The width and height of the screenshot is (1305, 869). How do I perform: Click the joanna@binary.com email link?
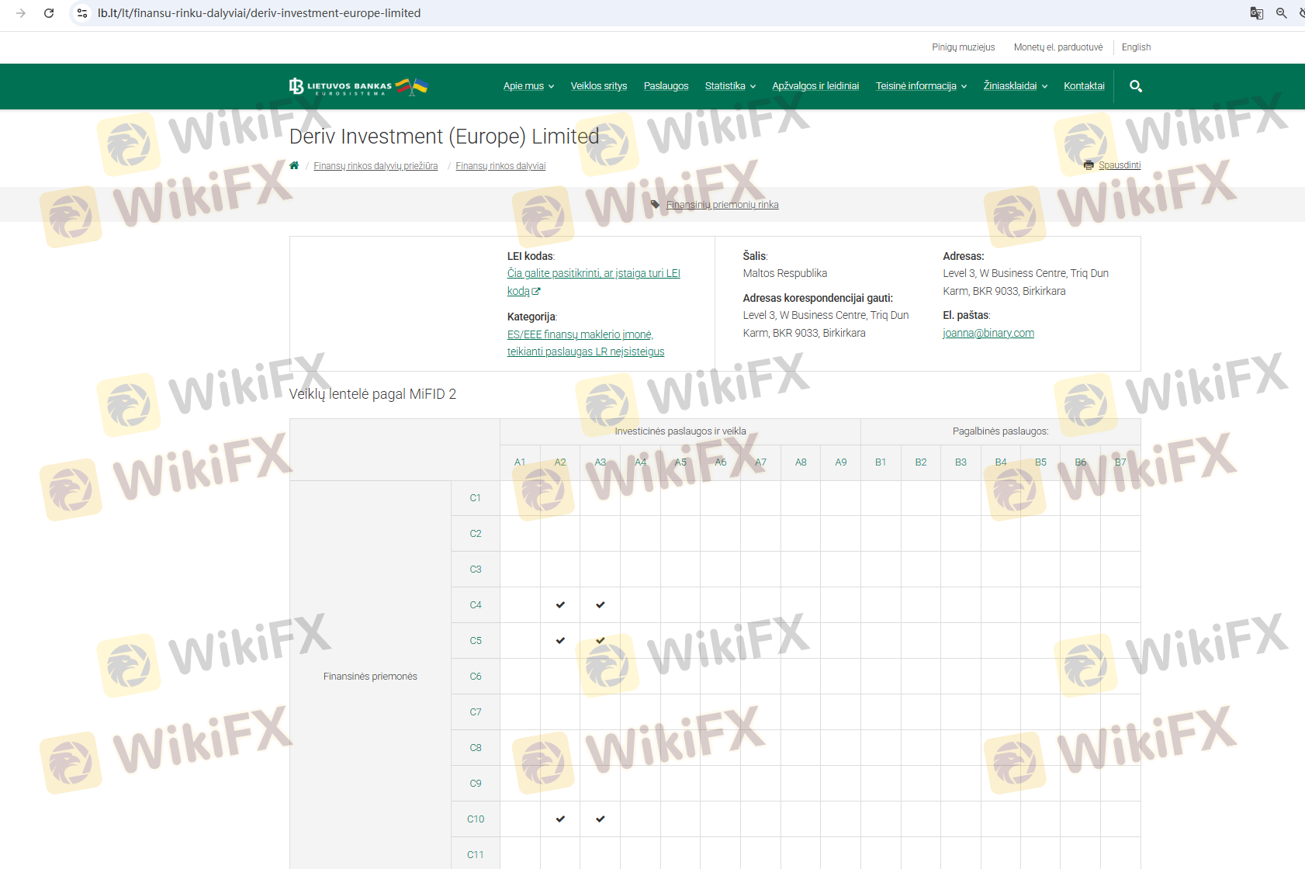pyautogui.click(x=988, y=333)
